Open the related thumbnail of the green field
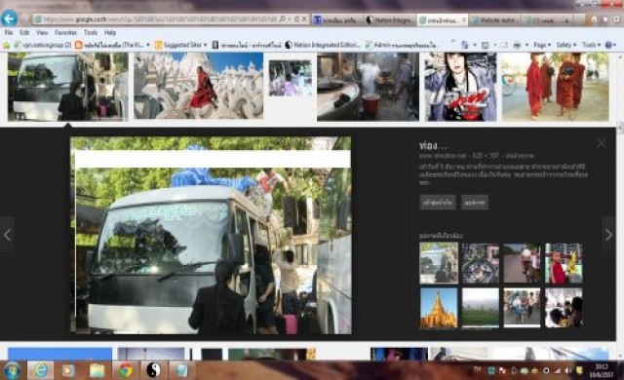 click(x=481, y=308)
